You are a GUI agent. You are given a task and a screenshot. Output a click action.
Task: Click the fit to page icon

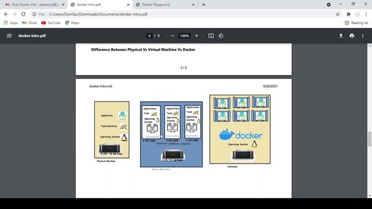211,36
